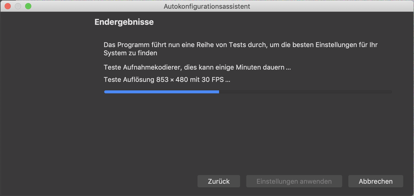Click the green zoom window button

[28, 6]
